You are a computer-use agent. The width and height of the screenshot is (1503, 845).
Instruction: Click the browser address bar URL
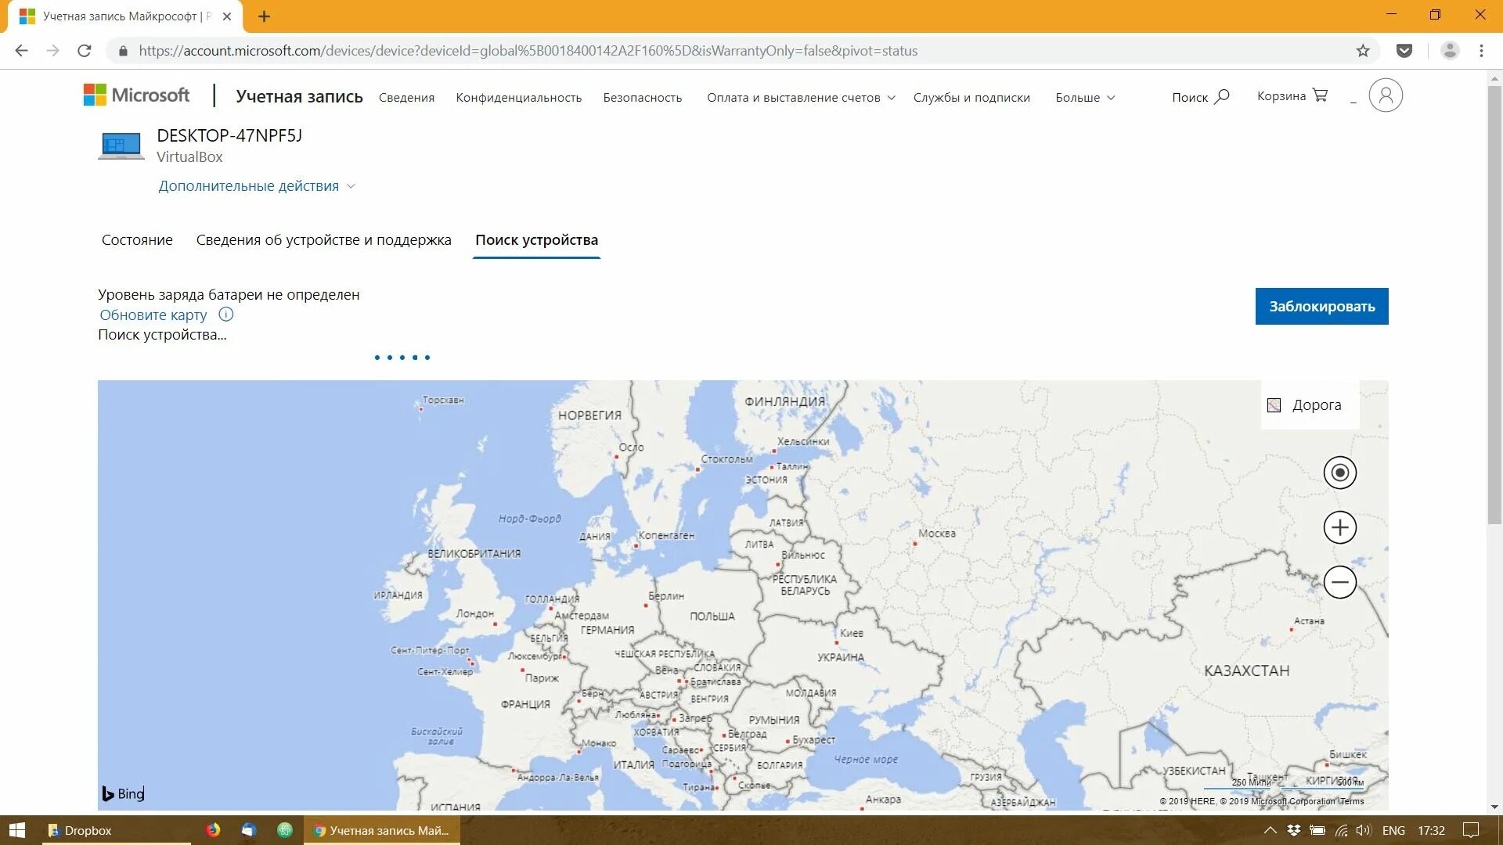point(528,51)
